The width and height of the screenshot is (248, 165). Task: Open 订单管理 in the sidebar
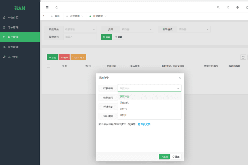point(20,27)
